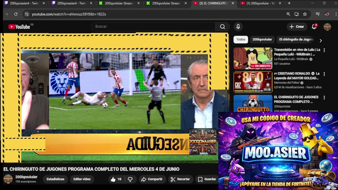The height and width of the screenshot is (190, 338).
Task: Click 'La Pequeña Lulú - WildBrain' channel text
Action: pos(291,59)
